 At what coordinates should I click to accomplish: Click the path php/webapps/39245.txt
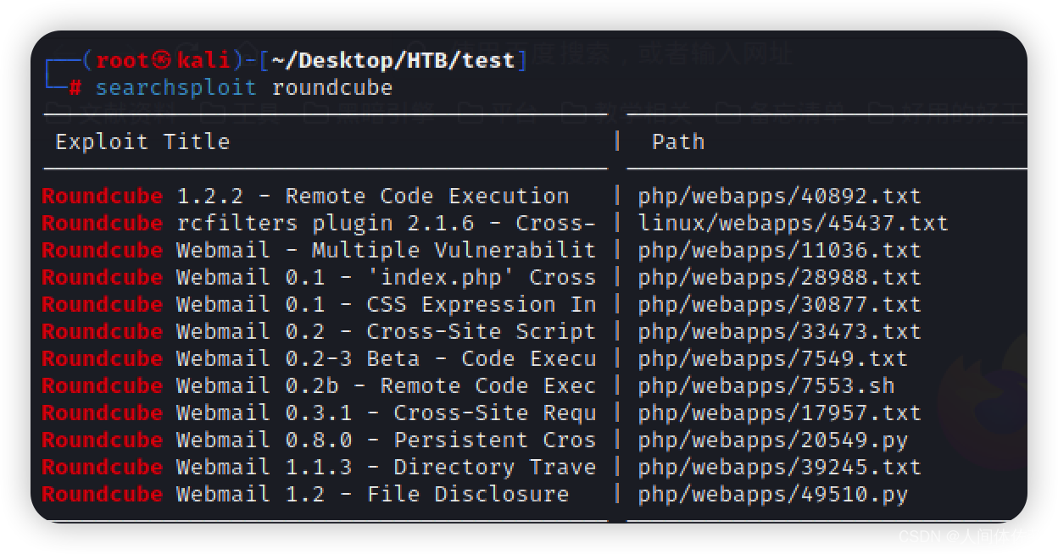click(779, 467)
